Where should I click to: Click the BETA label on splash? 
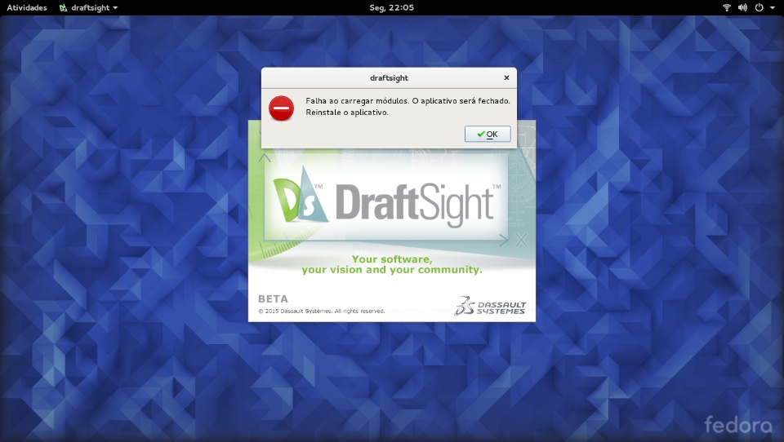pos(273,298)
